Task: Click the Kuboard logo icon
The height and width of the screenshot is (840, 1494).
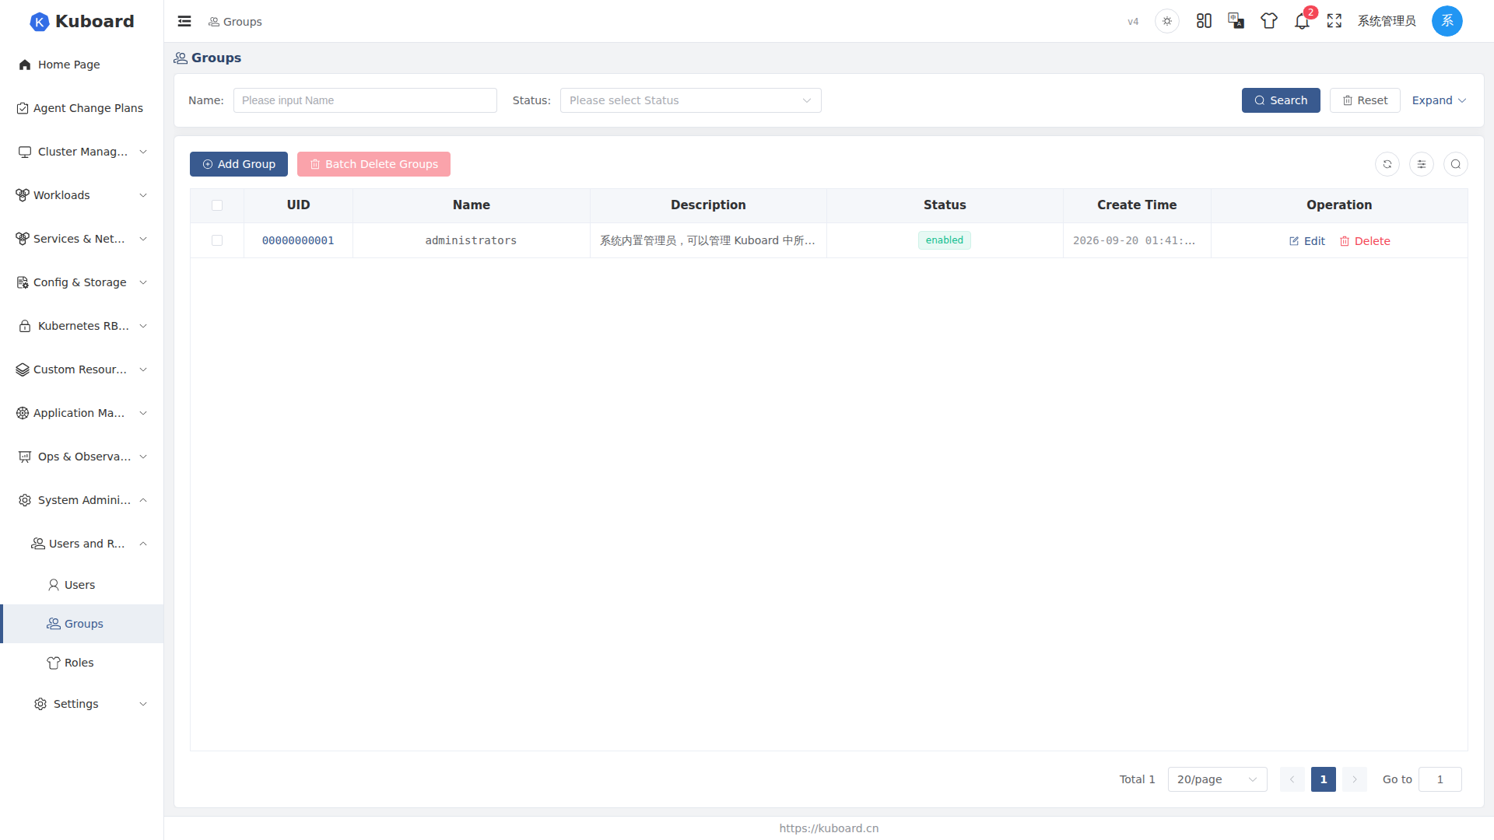Action: (x=39, y=22)
